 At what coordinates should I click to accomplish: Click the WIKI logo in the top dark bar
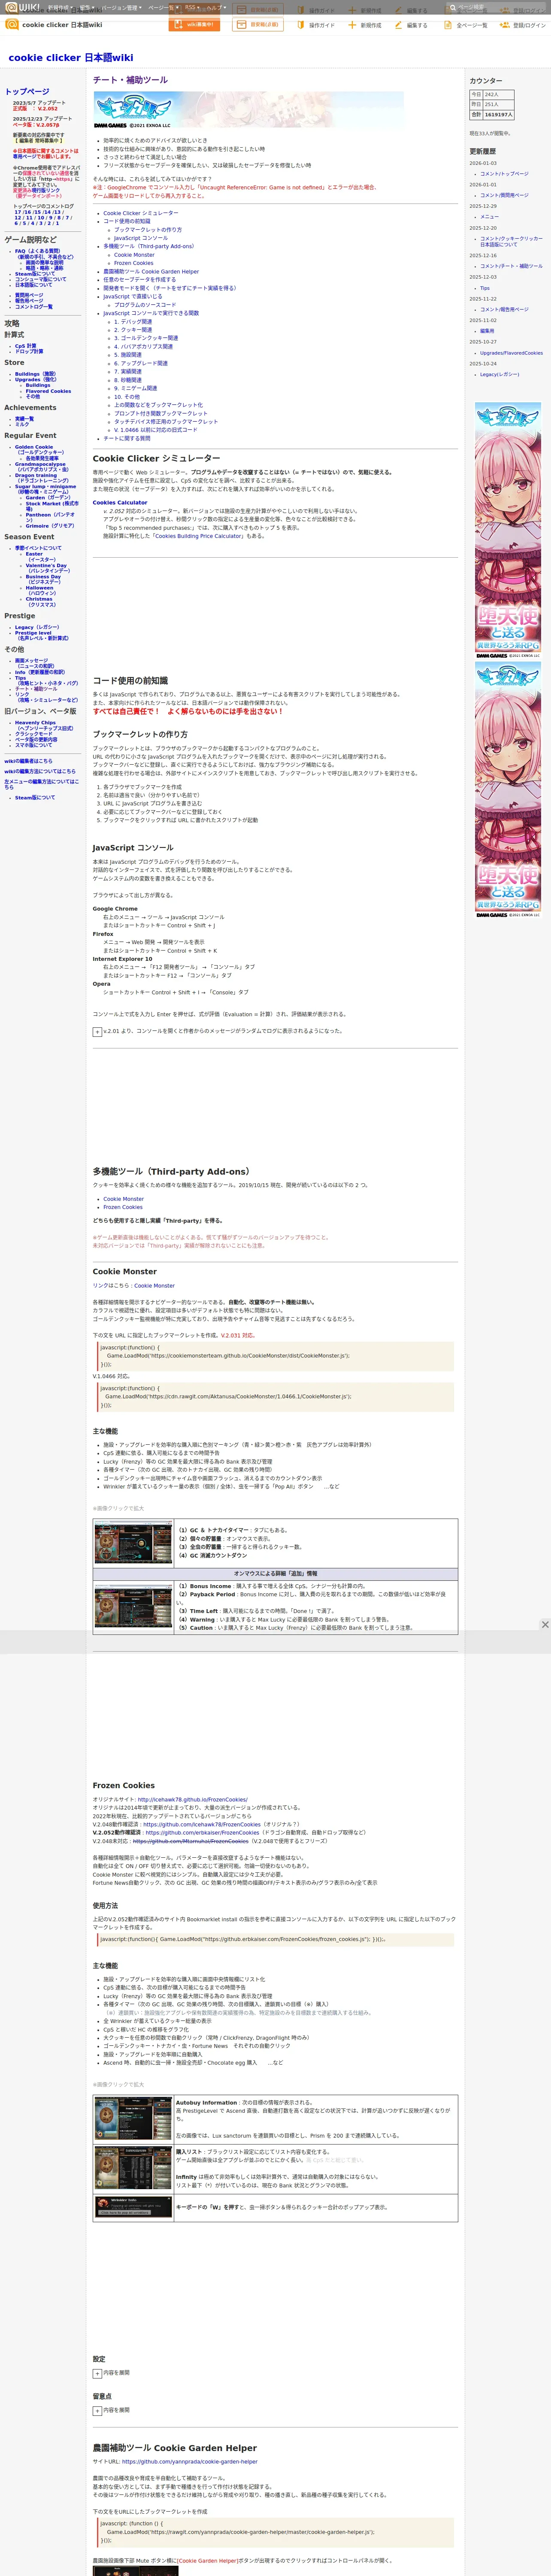pos(21,7)
